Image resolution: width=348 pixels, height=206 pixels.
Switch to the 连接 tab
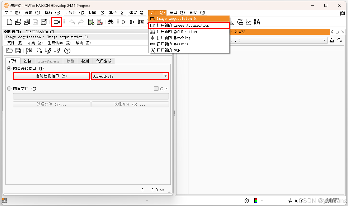tap(28, 61)
